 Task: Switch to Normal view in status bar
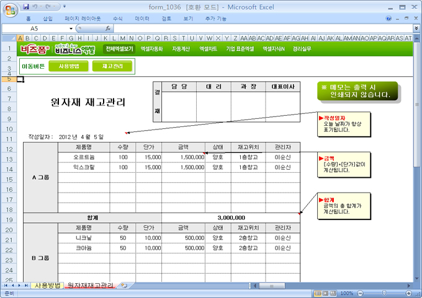(x=318, y=293)
